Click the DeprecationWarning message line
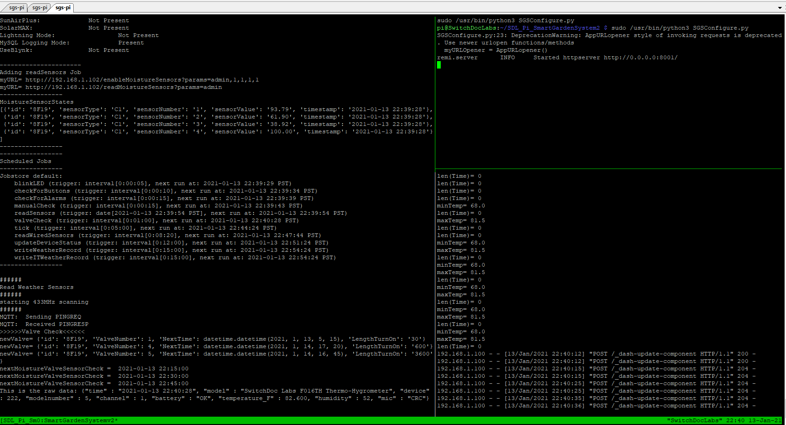 tap(609, 35)
